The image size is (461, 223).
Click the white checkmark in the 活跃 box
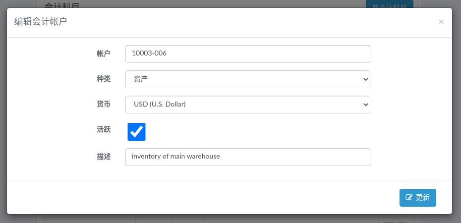pos(137,132)
